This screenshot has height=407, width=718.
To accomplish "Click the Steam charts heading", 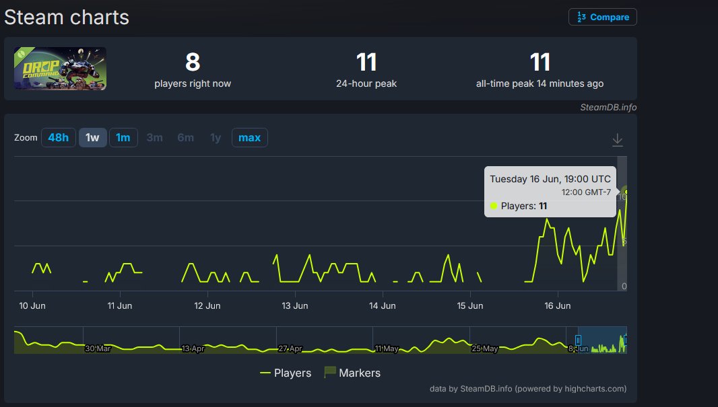I will pyautogui.click(x=67, y=17).
